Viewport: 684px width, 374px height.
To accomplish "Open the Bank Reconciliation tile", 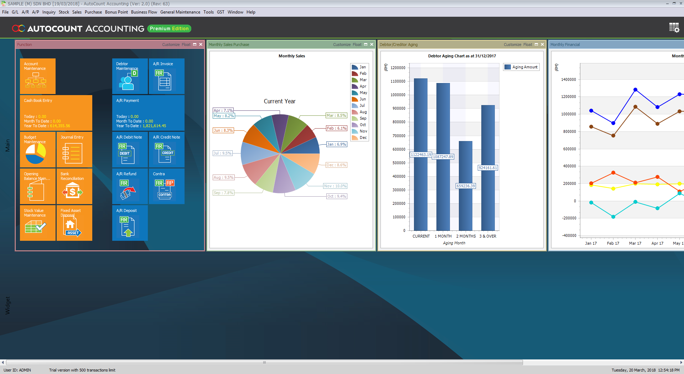I will pos(74,186).
